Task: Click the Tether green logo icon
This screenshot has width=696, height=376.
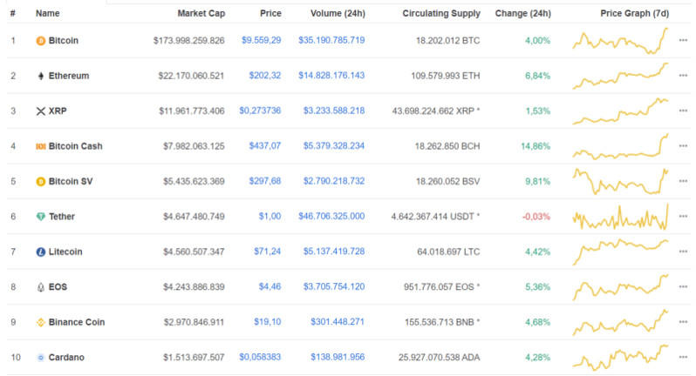Action: point(40,217)
